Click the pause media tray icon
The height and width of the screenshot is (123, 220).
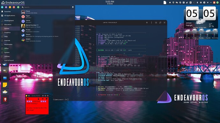[190, 3]
